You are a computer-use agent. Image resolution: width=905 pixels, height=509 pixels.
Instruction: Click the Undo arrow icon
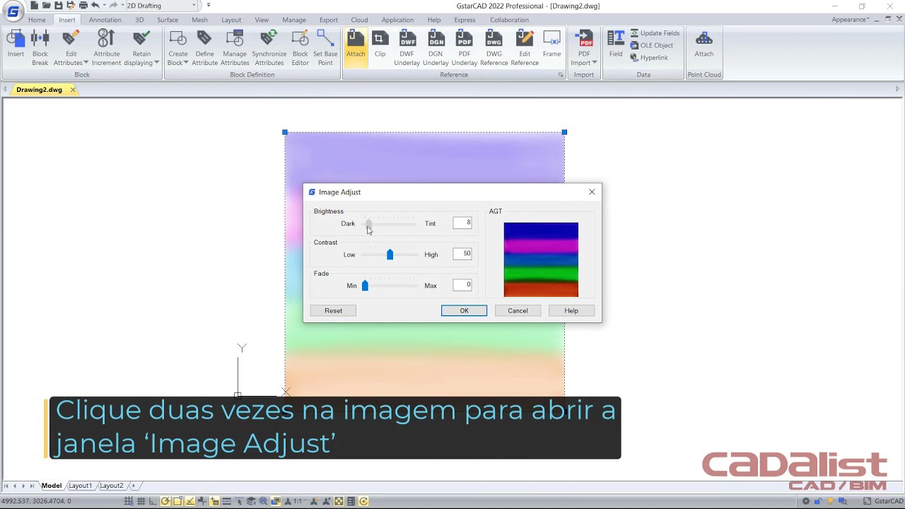pyautogui.click(x=95, y=6)
